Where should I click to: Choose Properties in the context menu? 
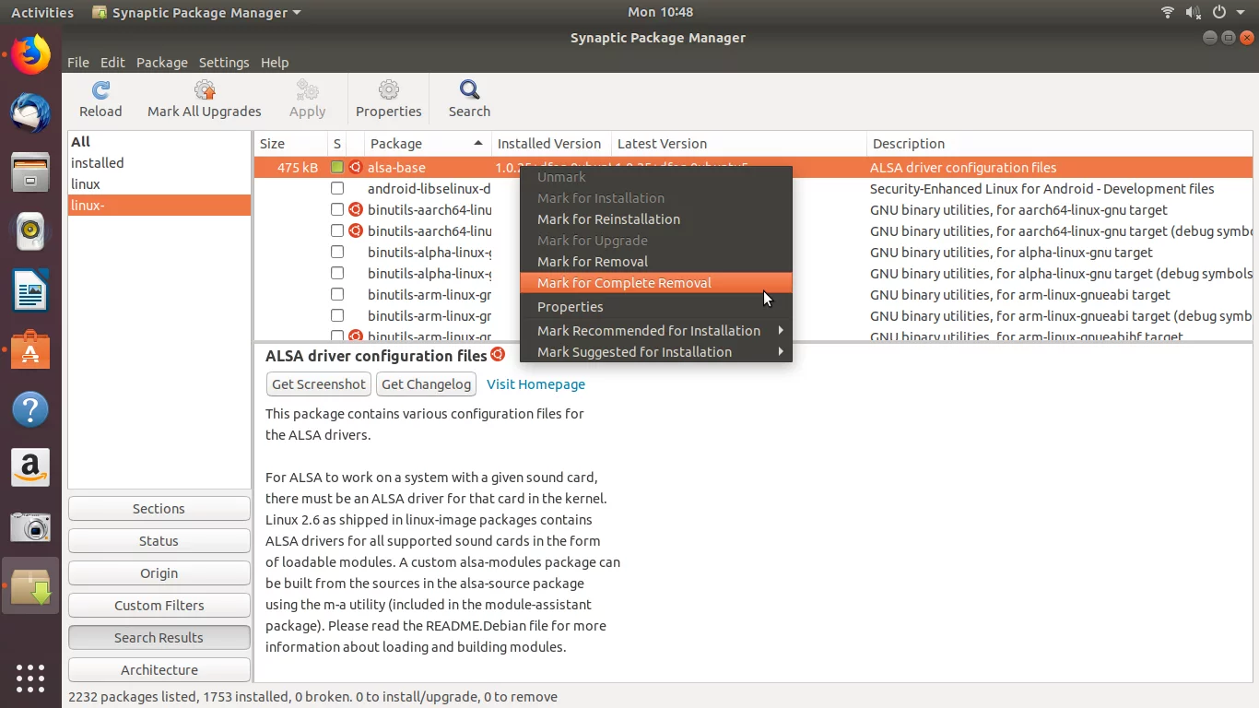pyautogui.click(x=656, y=307)
